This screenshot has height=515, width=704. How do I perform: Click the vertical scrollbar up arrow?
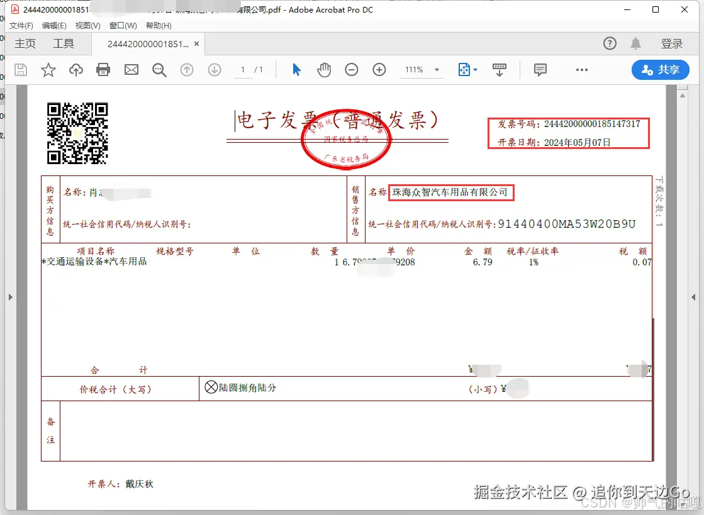coord(683,96)
